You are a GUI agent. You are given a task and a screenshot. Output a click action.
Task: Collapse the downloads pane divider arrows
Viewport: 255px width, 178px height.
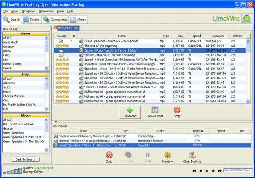click(x=55, y=122)
